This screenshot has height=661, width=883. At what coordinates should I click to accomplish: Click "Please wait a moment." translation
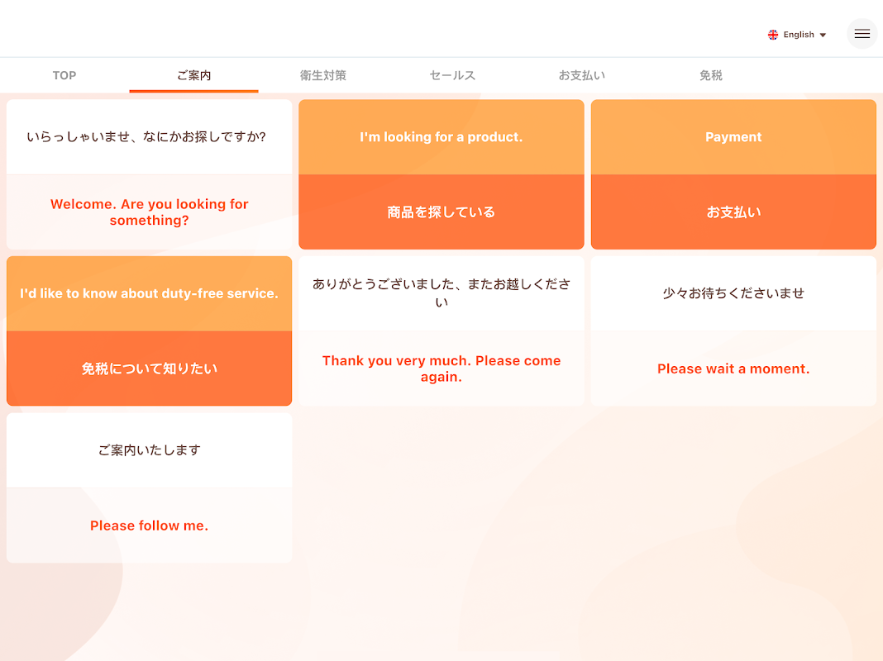pos(734,369)
